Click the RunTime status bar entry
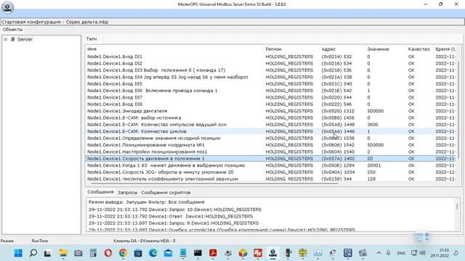This screenshot has width=465, height=261. point(40,241)
